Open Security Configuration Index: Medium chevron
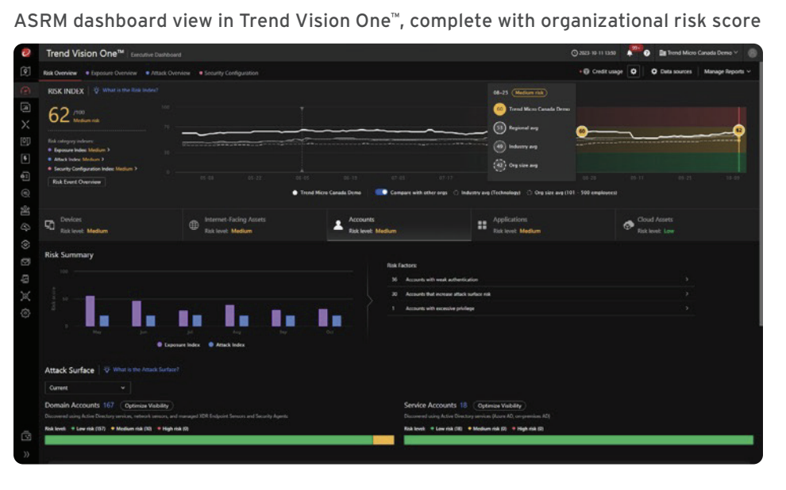The width and height of the screenshot is (786, 490). (x=136, y=169)
